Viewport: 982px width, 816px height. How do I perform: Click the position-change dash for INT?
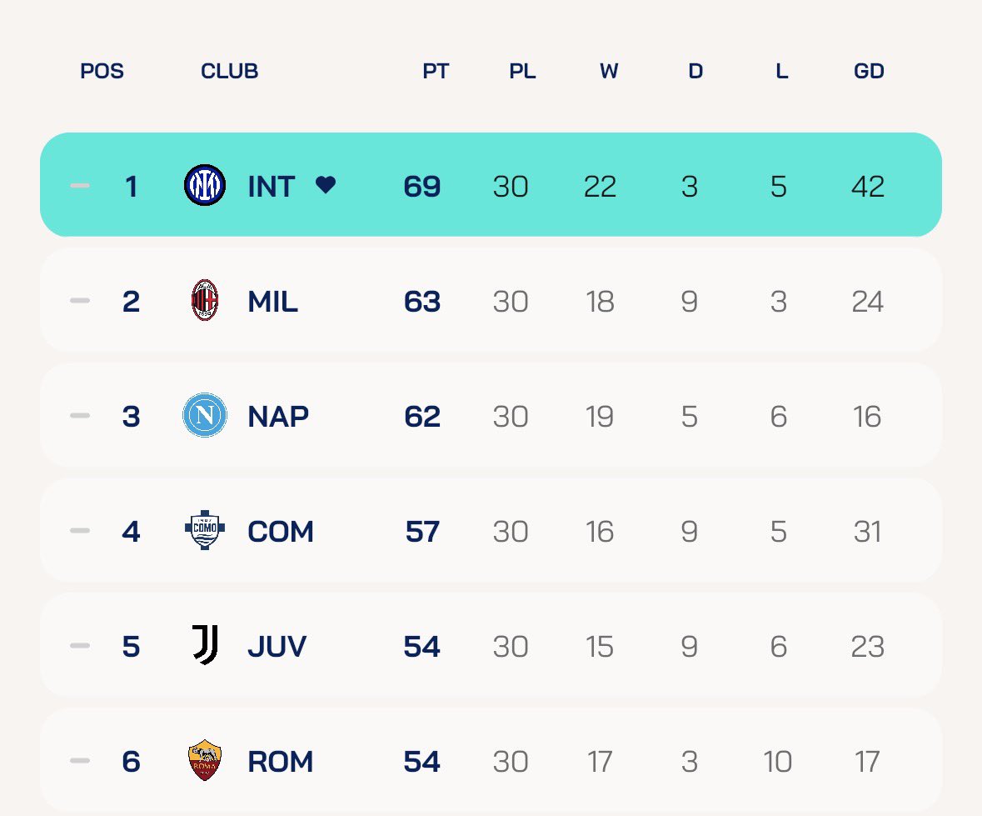(x=79, y=186)
